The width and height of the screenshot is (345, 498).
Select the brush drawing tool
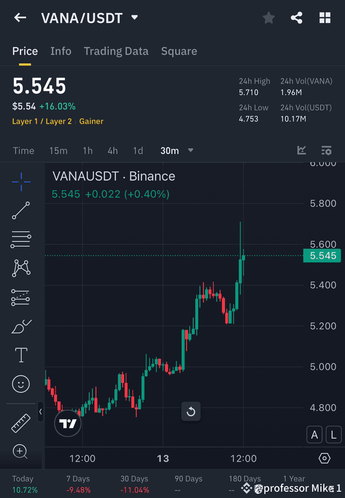coord(21,327)
